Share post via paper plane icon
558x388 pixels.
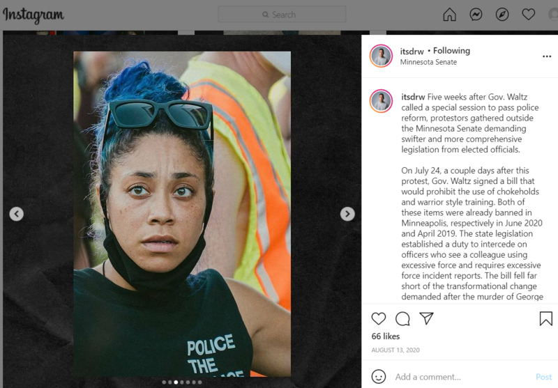click(426, 318)
